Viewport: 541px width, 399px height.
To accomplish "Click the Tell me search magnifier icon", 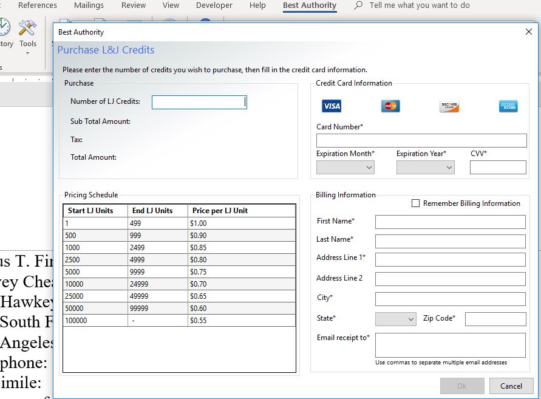I will point(358,5).
